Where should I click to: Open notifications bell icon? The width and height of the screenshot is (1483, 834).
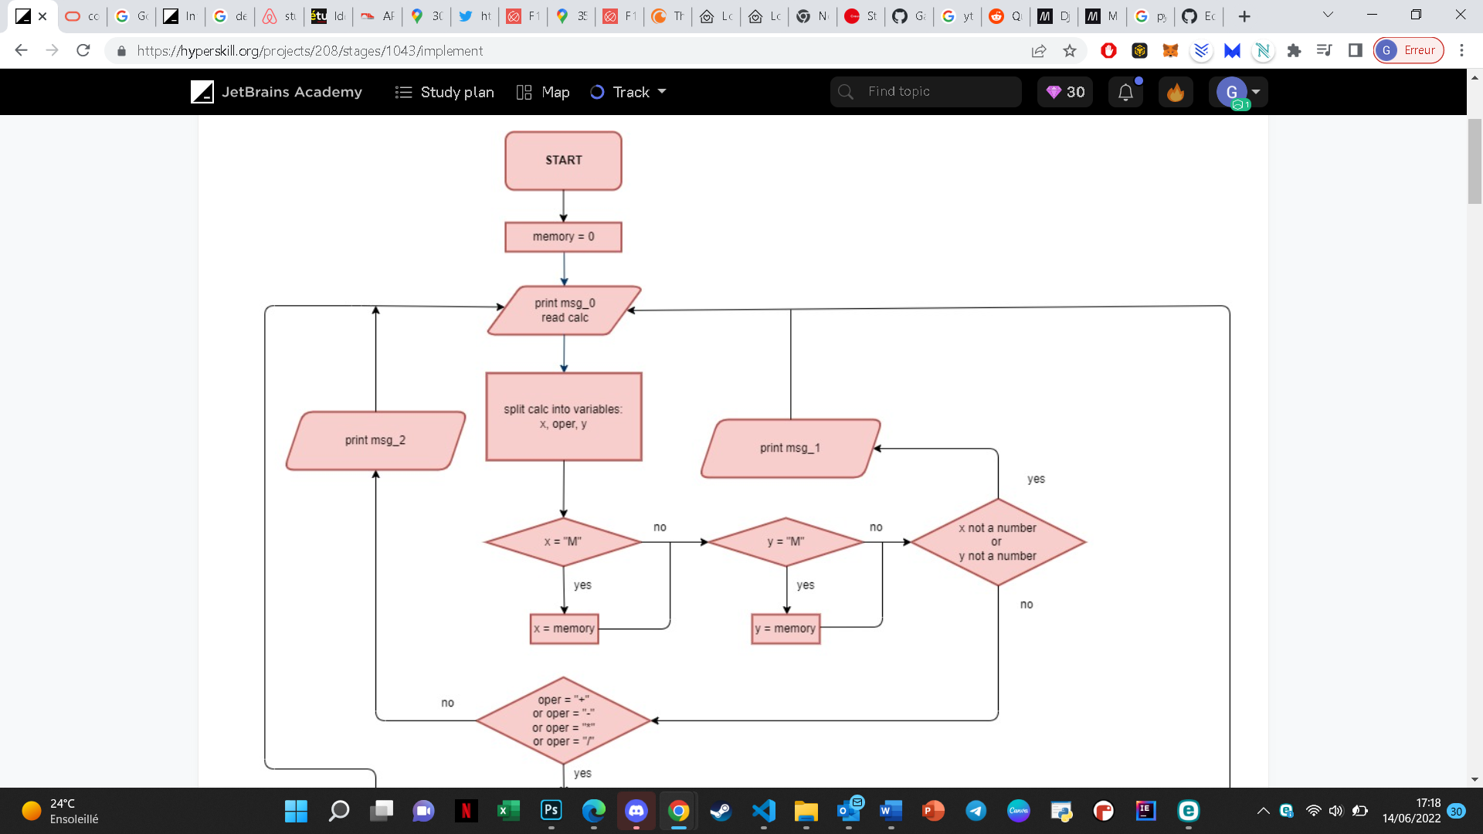[x=1125, y=92]
